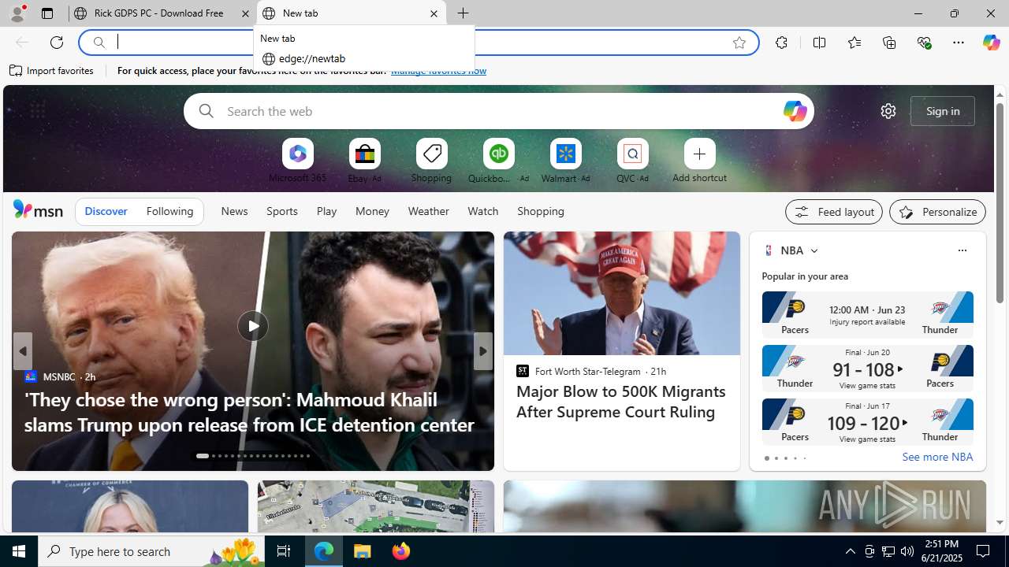
Task: Open page settings gear
Action: (x=888, y=111)
